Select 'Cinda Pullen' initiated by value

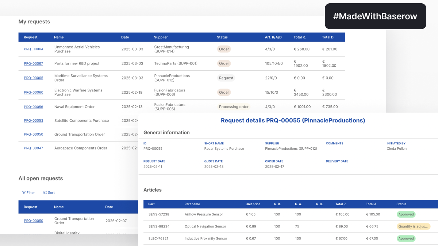click(x=397, y=149)
